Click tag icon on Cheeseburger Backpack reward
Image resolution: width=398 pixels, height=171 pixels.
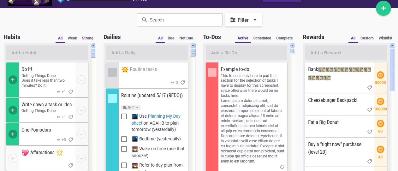[370, 110]
